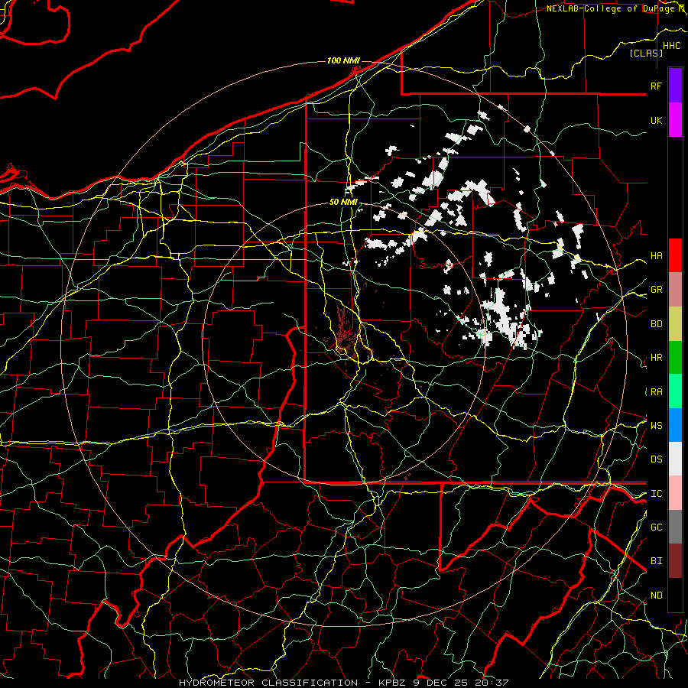This screenshot has width=688, height=688.
Task: Click the dusty pink GR legend swatch
Action: point(675,289)
